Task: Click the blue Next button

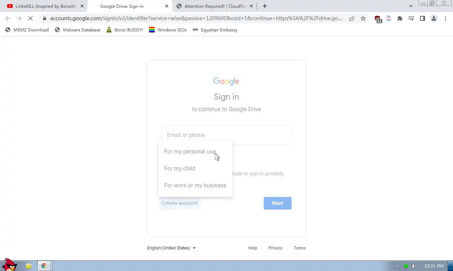Action: click(277, 203)
